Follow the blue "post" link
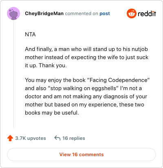This screenshot has height=168, width=163. pos(105,13)
